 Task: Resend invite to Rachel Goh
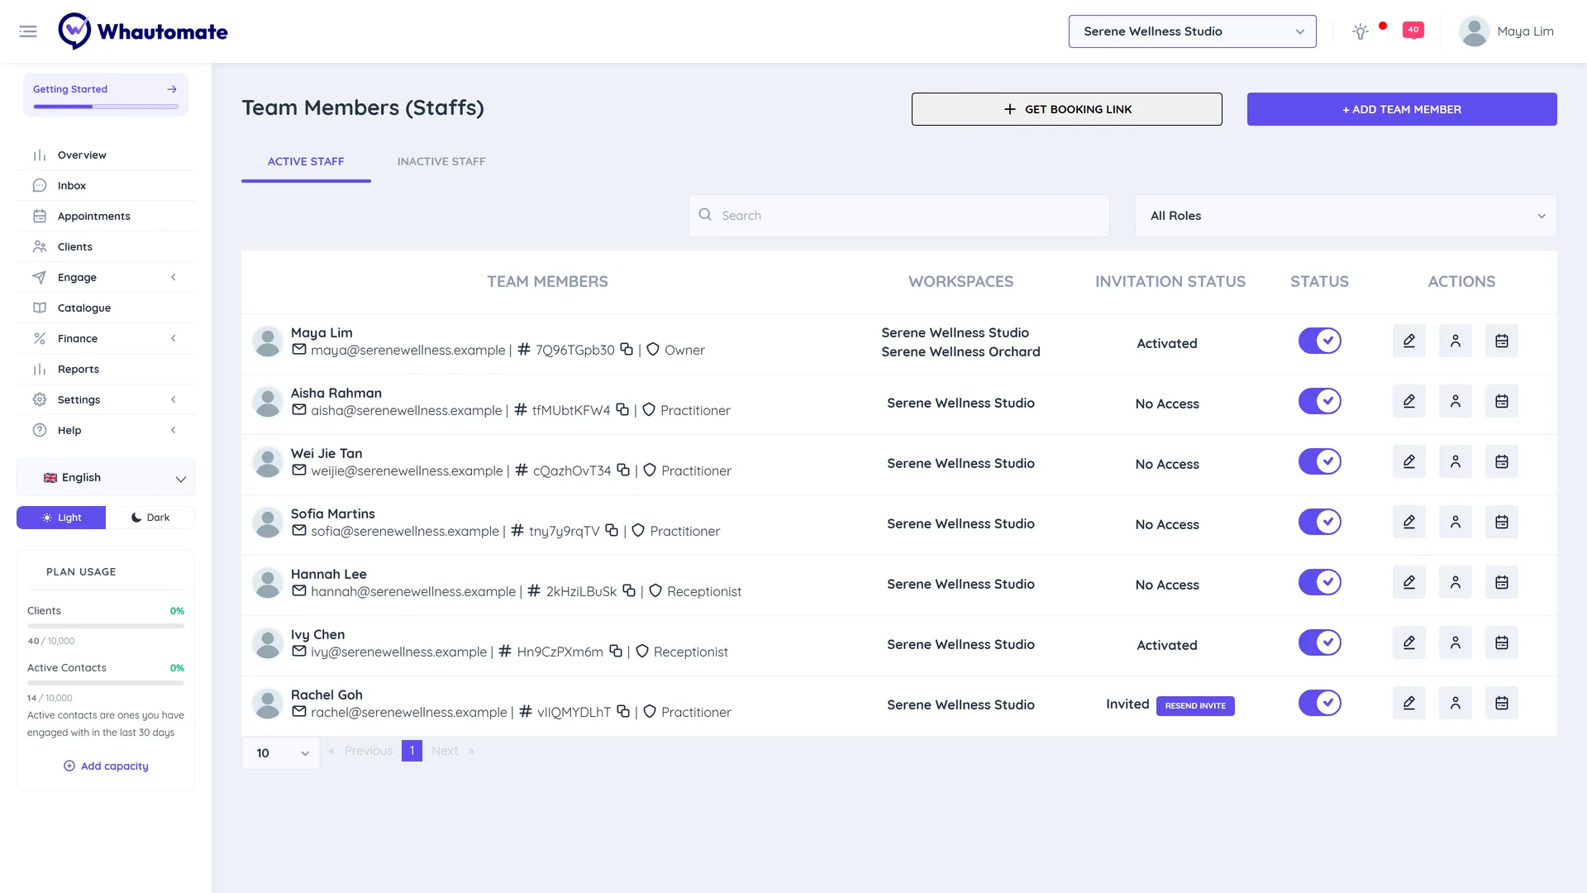click(1195, 705)
